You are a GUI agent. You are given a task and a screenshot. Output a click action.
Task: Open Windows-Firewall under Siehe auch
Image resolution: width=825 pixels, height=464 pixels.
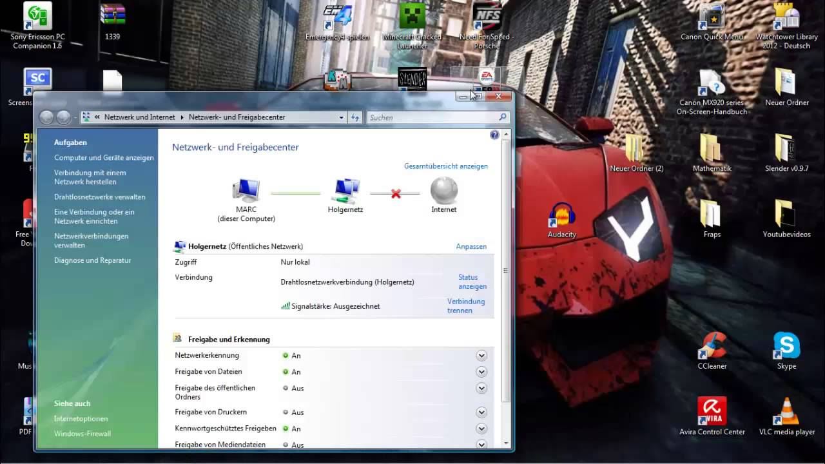82,434
